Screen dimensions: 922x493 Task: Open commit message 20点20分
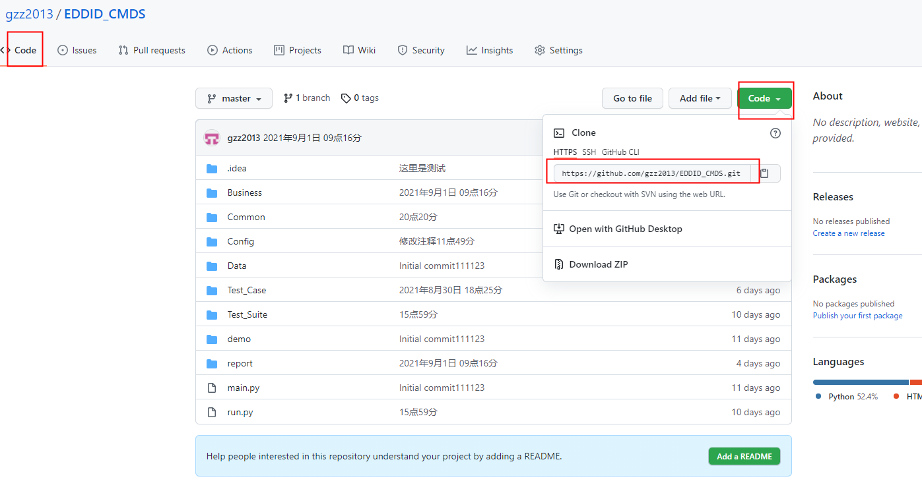click(418, 217)
